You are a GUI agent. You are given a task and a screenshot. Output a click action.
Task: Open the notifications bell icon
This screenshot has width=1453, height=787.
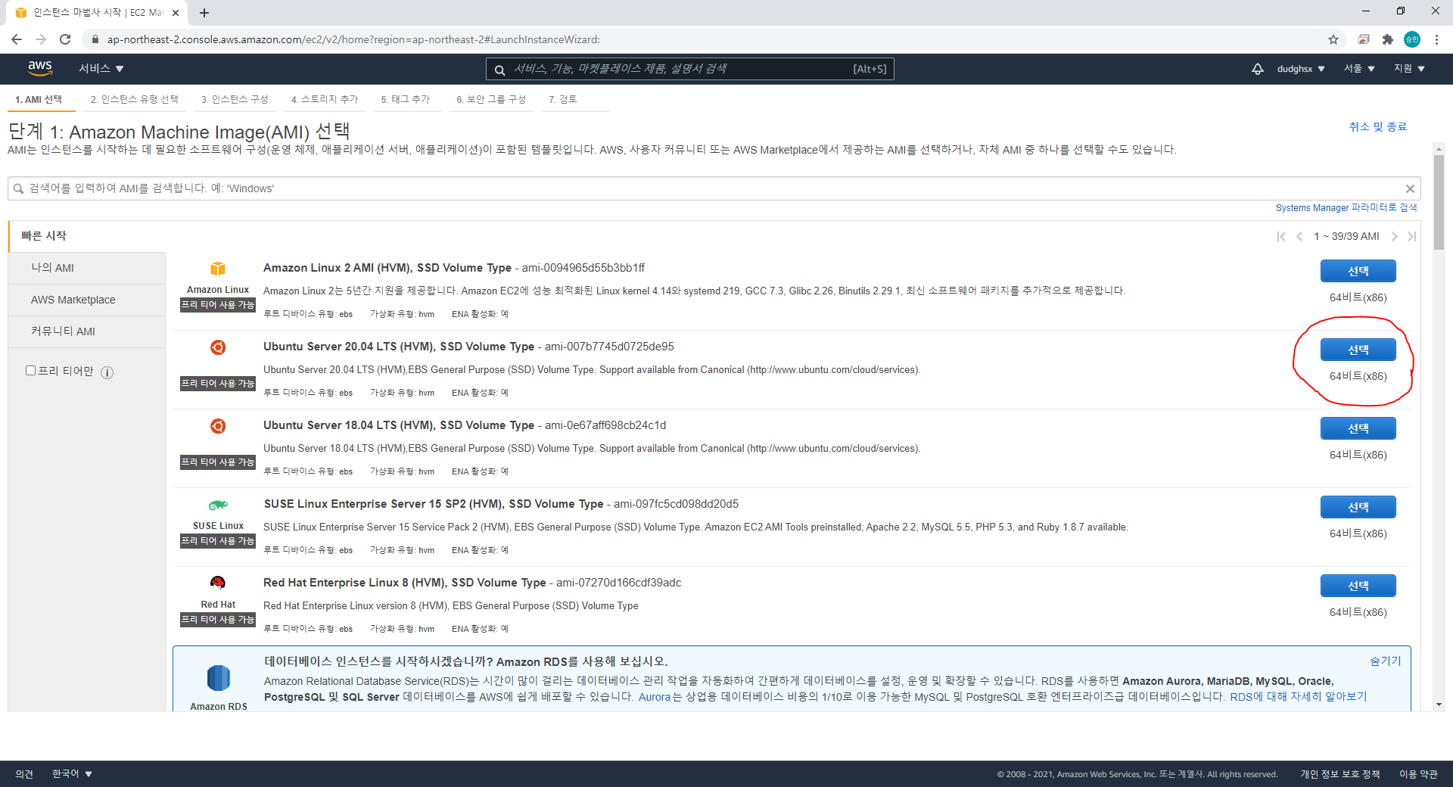(1257, 69)
